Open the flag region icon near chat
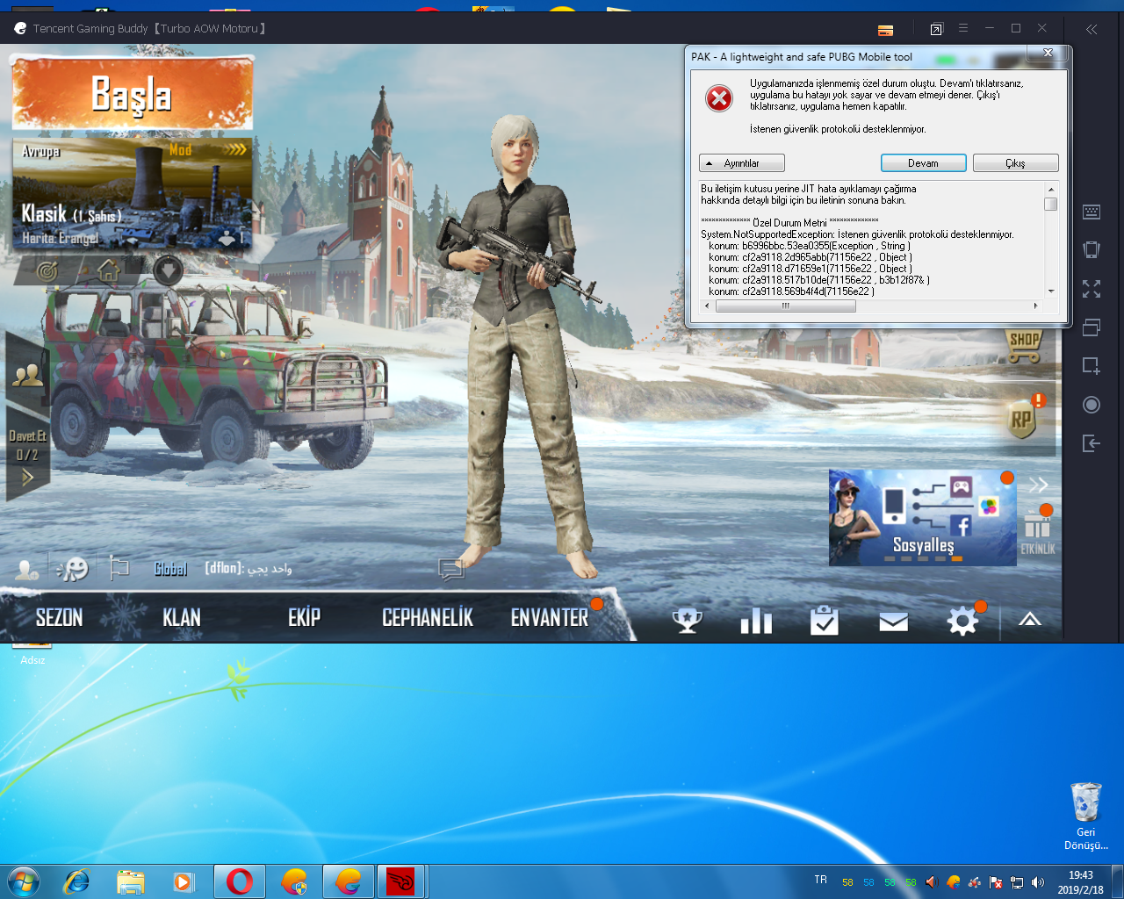 (119, 569)
